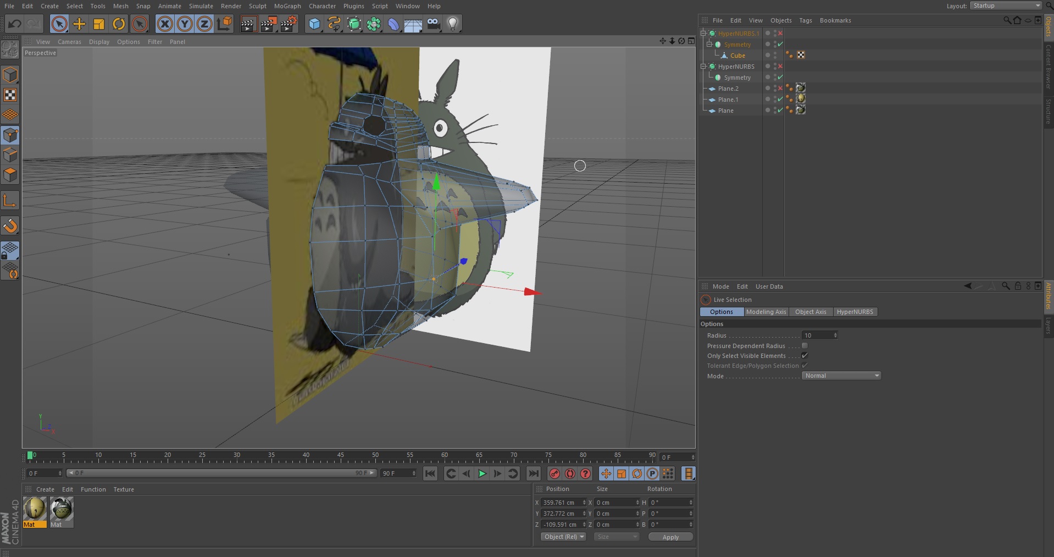Viewport: 1054px width, 557px height.
Task: Click the Enable Snap magnet icon
Action: 10,225
